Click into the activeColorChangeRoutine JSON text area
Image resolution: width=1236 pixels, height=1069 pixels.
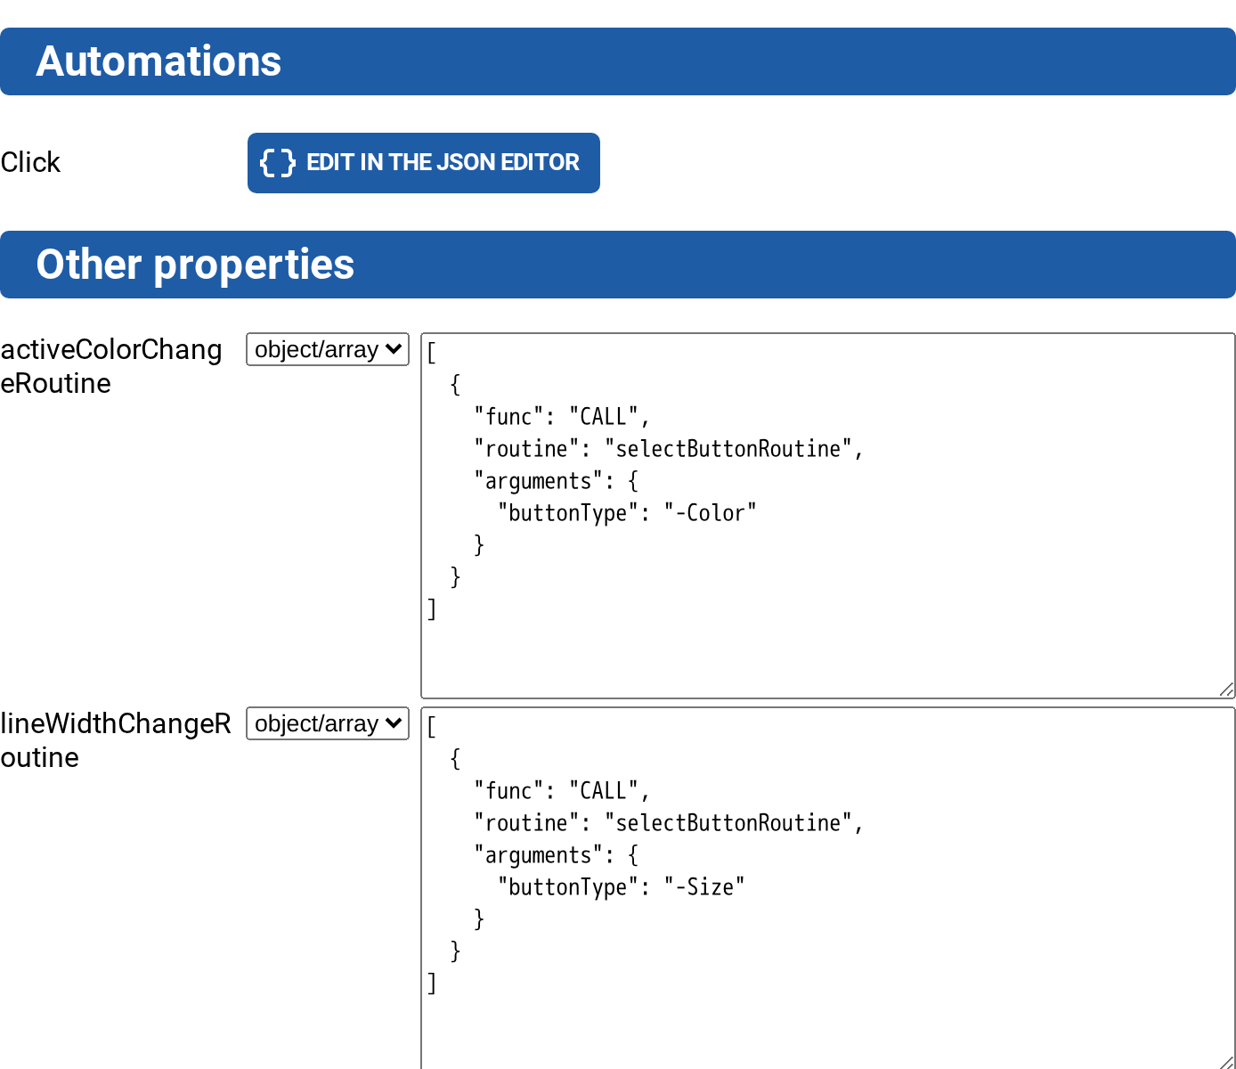coord(828,516)
